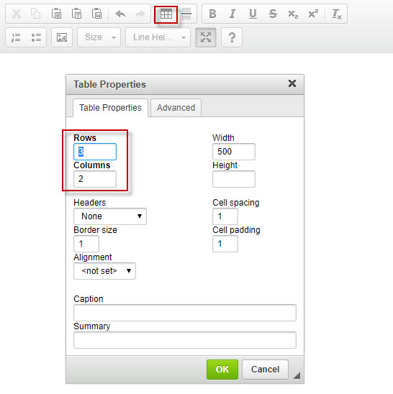Click the Cancel button
The height and width of the screenshot is (394, 393).
click(x=265, y=370)
